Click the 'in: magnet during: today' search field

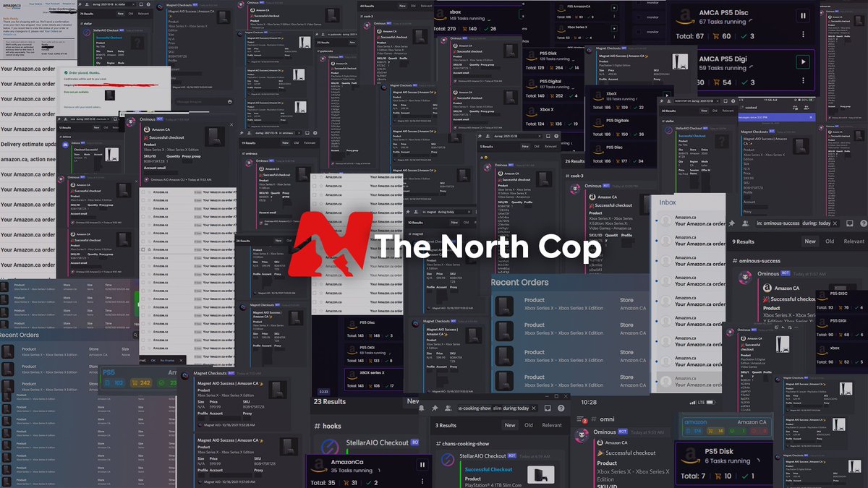pyautogui.click(x=448, y=212)
